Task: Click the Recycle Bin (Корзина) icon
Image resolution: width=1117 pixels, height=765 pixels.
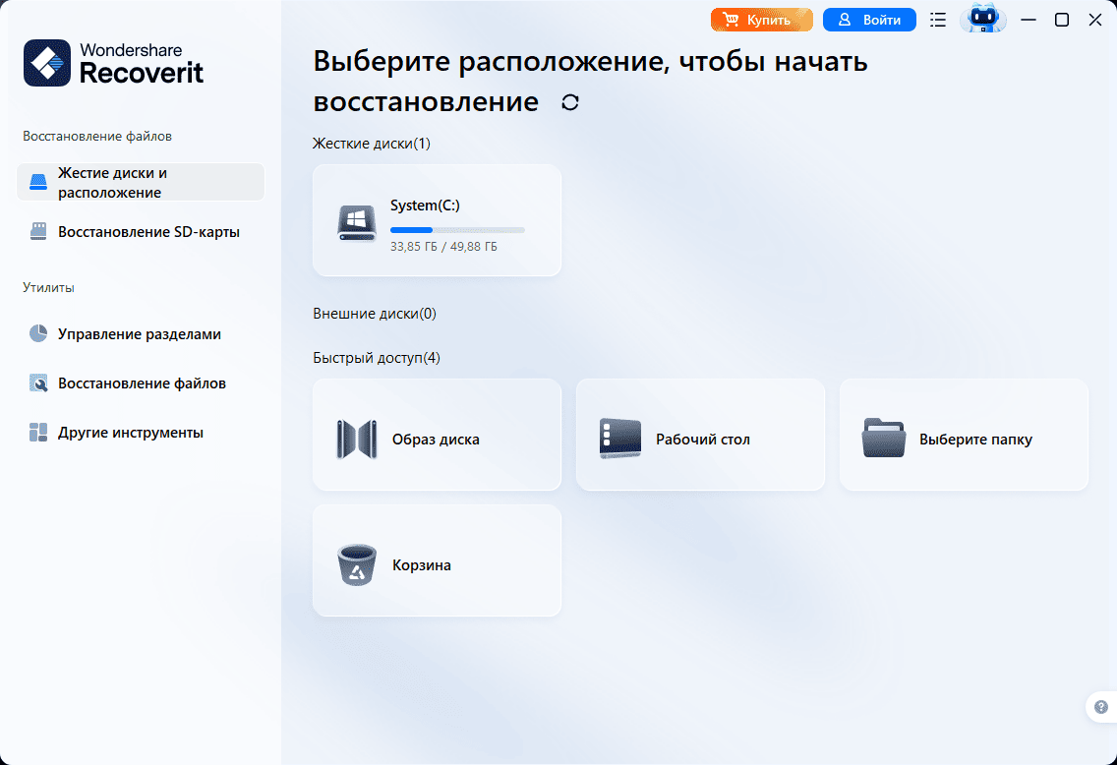Action: (x=357, y=565)
